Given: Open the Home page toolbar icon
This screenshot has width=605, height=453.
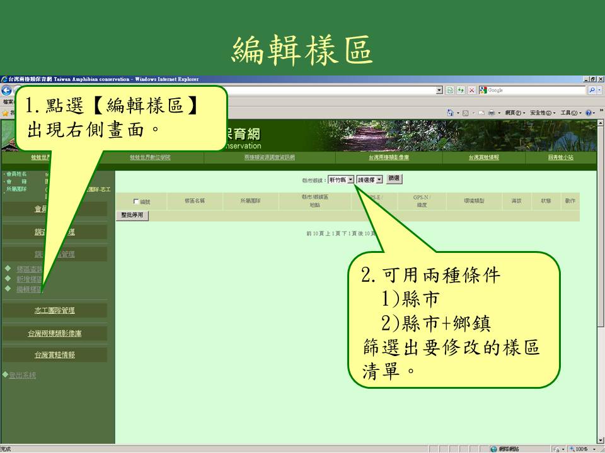Looking at the screenshot, I should [450, 113].
